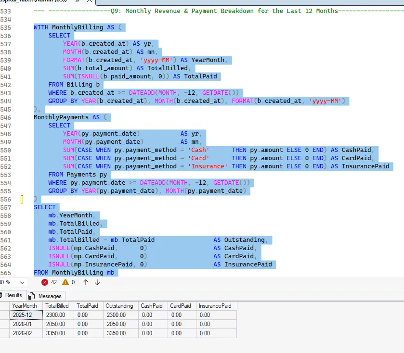Select the 2300.00 Outstanding cell
Screen dimensions: 404x353
click(120, 315)
